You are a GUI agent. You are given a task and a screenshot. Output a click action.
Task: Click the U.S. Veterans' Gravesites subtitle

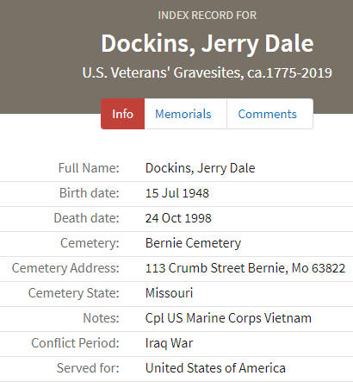pyautogui.click(x=207, y=72)
